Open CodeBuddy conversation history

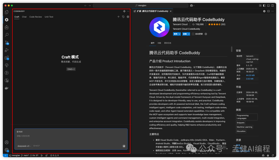pyautogui.click(x=123, y=17)
